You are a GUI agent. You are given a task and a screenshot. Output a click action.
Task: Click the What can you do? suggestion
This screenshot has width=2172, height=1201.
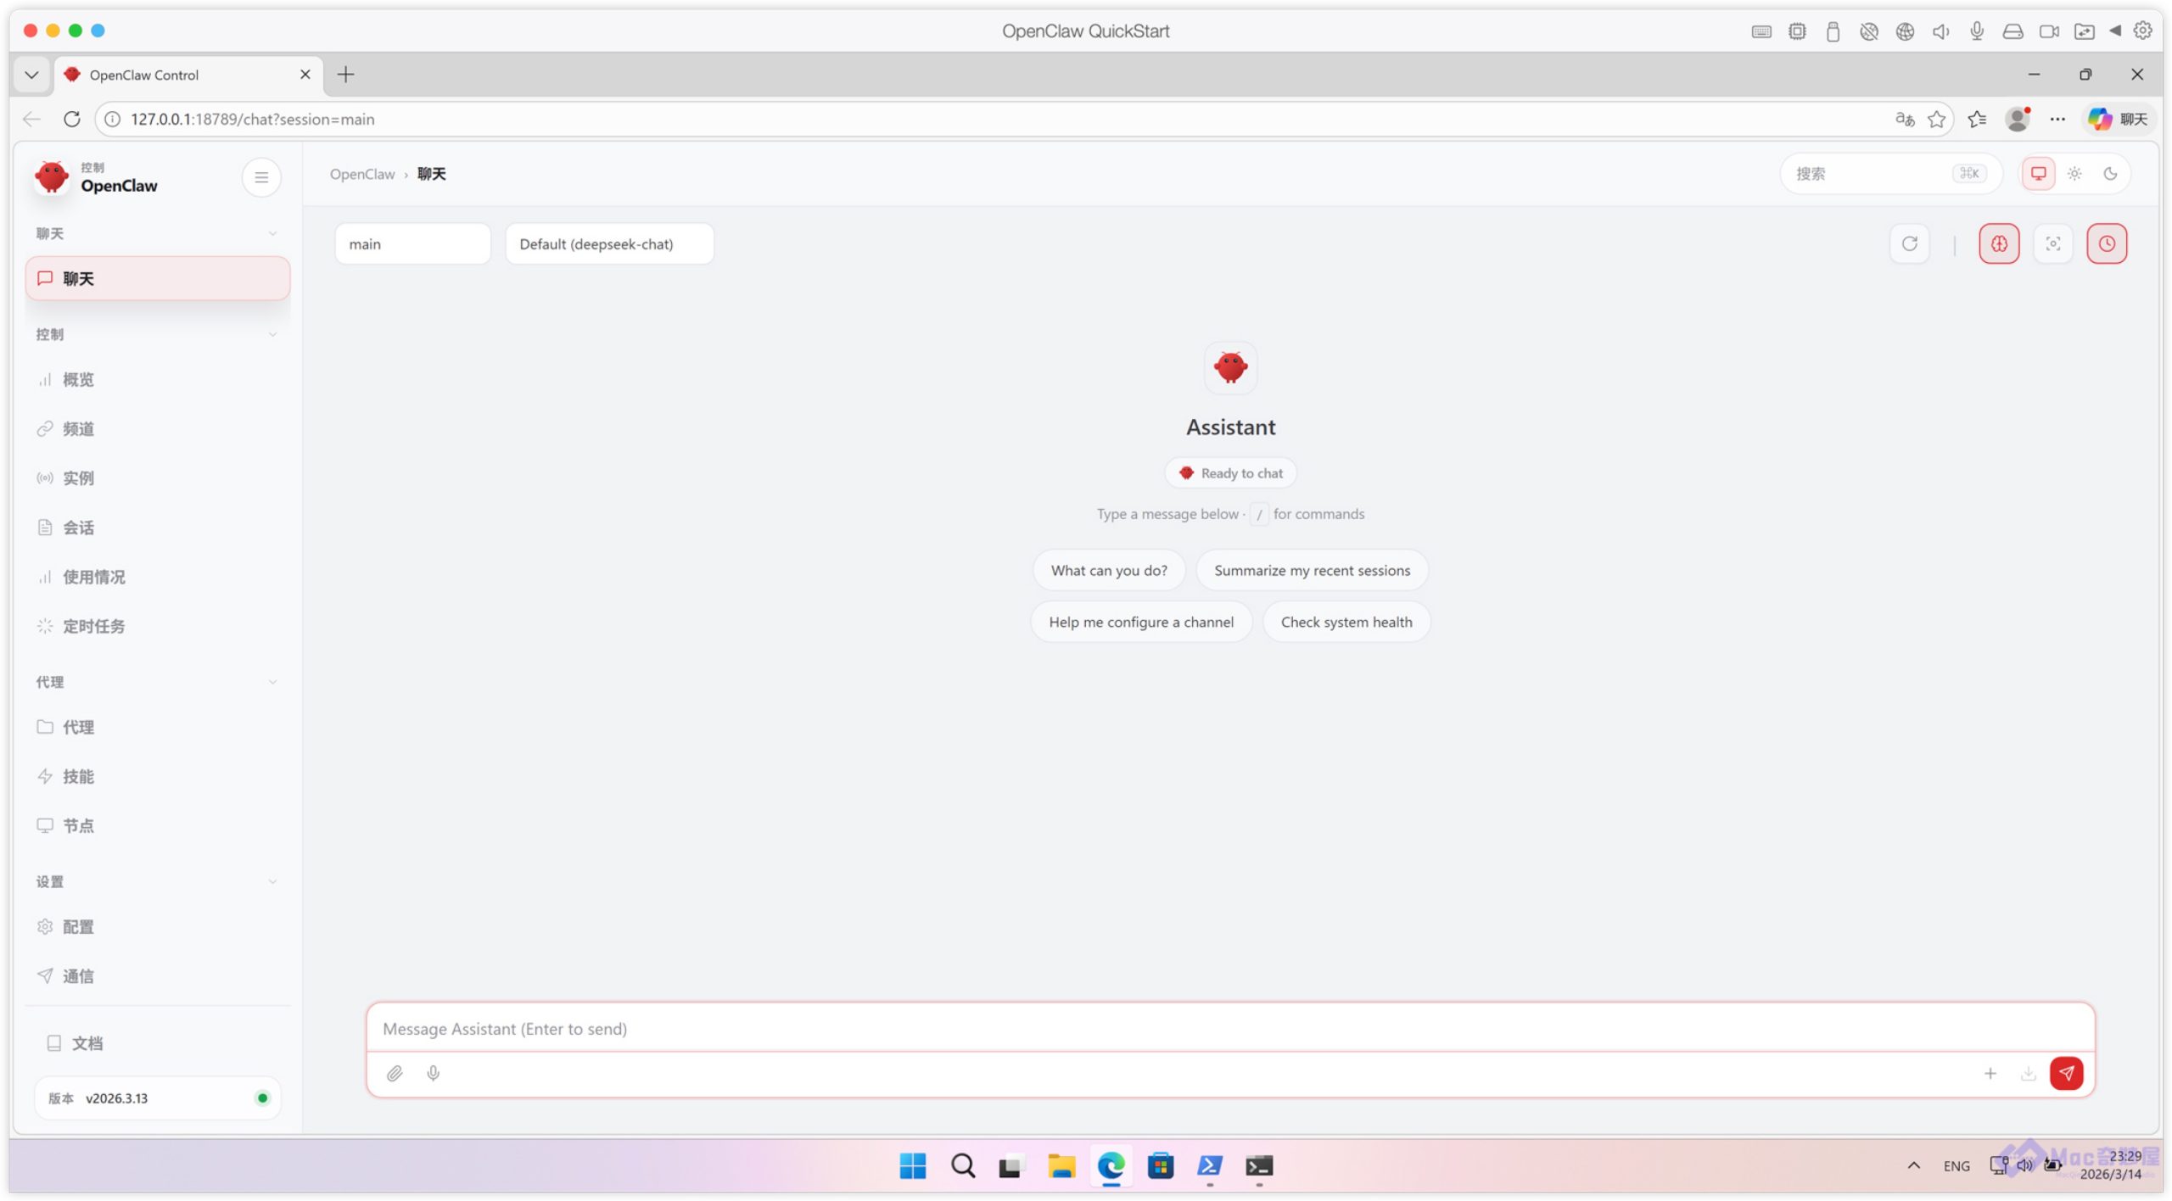point(1108,570)
